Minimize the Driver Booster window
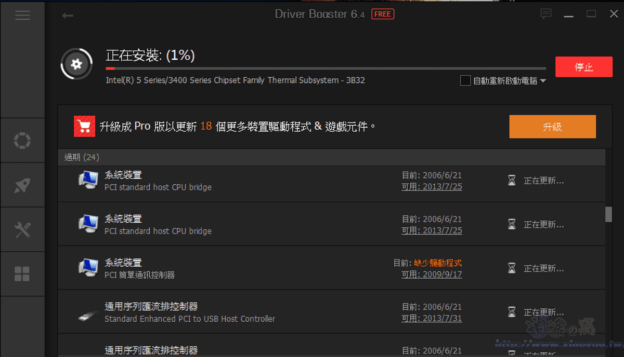The width and height of the screenshot is (624, 357). pyautogui.click(x=568, y=16)
